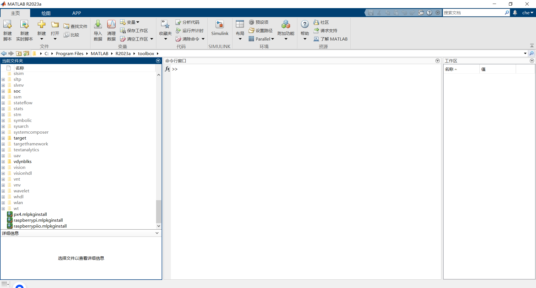Open the Simulink launcher icon

pyautogui.click(x=220, y=25)
